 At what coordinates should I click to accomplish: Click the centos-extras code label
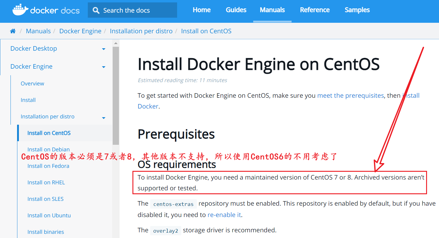tap(174, 204)
